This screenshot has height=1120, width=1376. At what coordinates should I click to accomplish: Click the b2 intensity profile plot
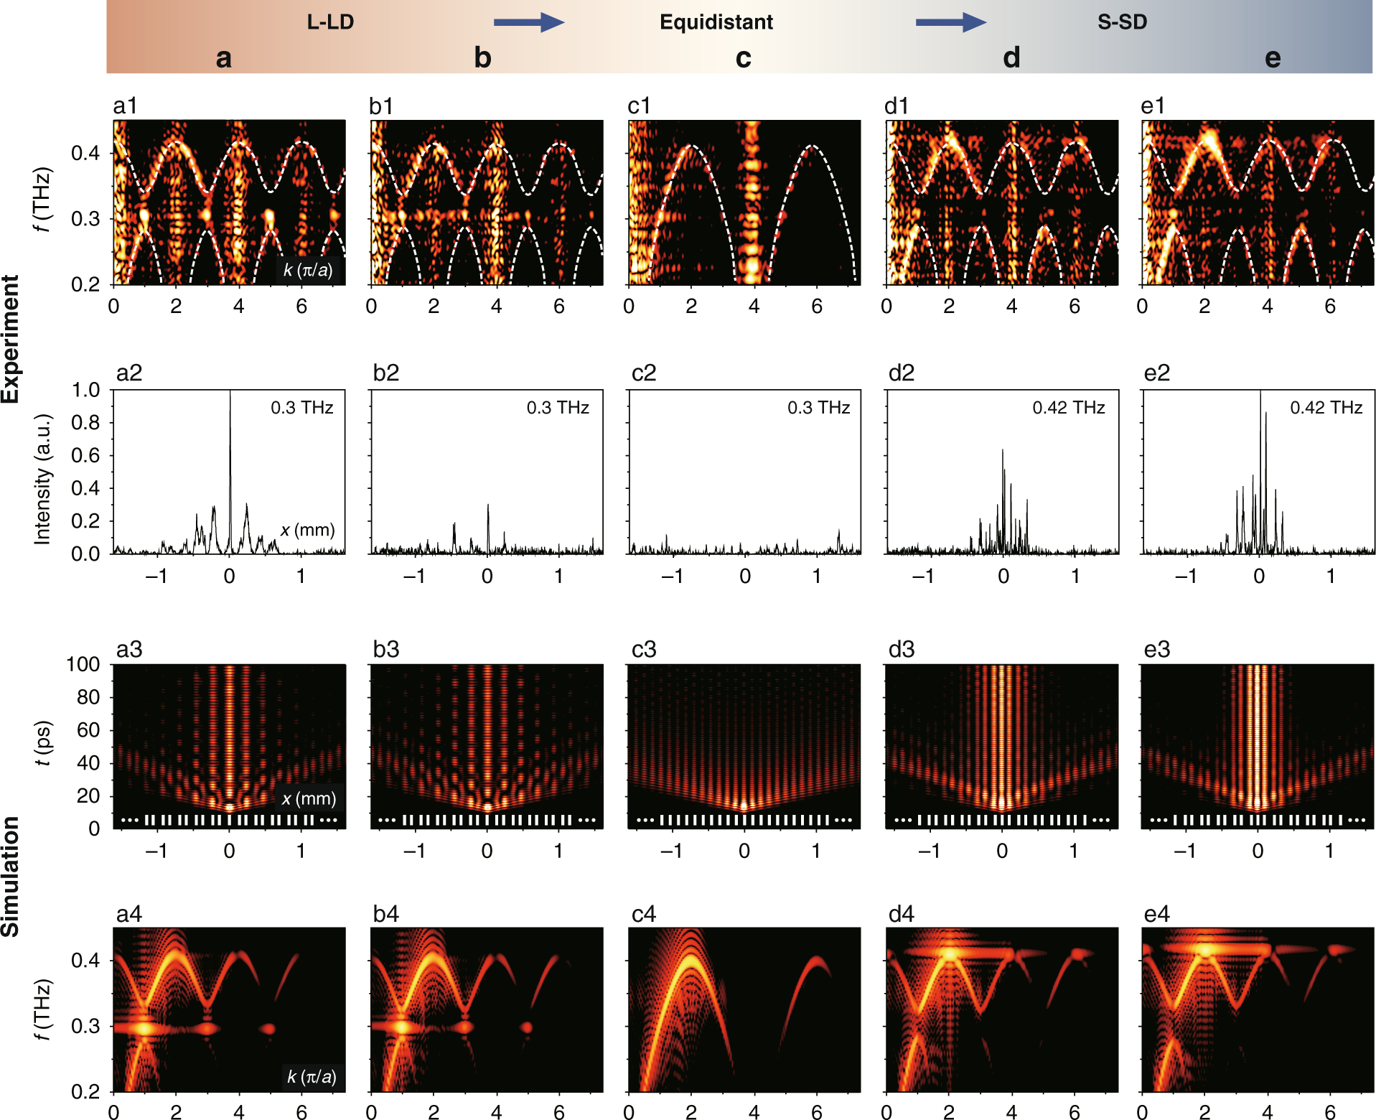[487, 472]
